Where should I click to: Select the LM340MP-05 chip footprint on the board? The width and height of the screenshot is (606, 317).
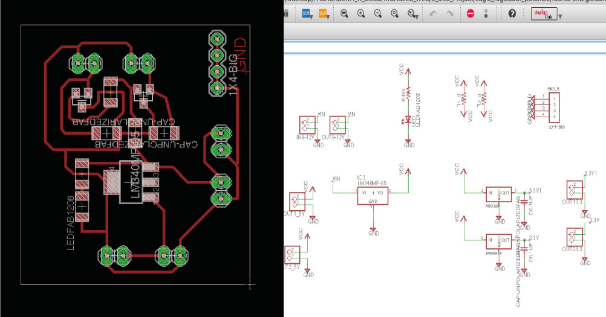(x=131, y=182)
